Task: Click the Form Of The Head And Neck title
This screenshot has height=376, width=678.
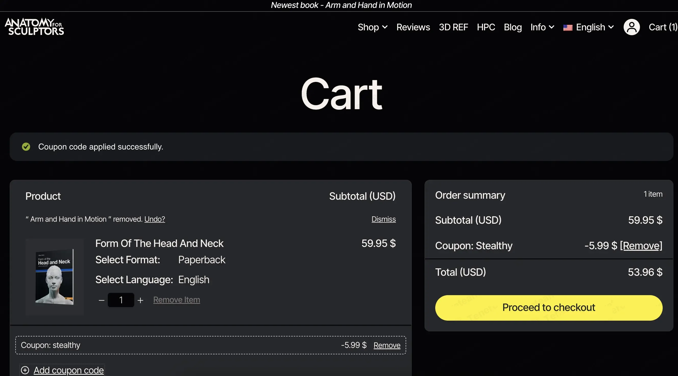Action: click(x=159, y=243)
